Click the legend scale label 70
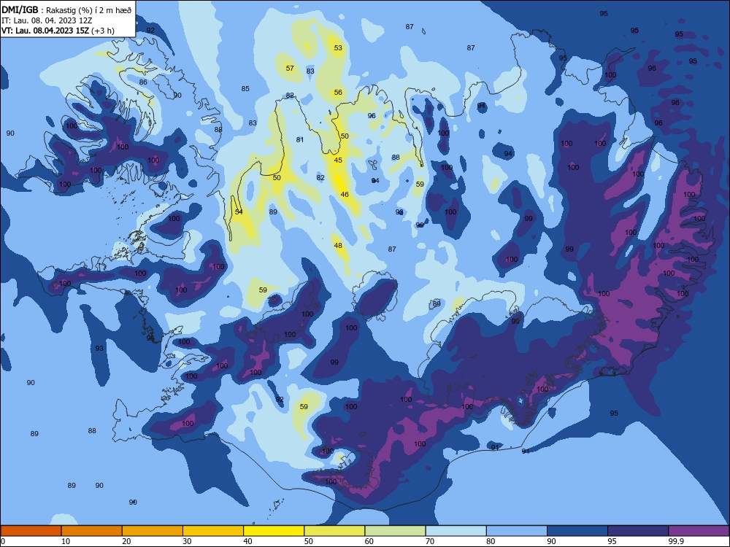This screenshot has width=730, height=547. tap(430, 541)
